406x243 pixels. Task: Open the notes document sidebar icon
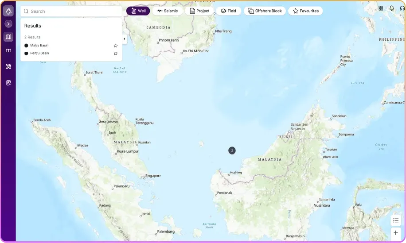(x=8, y=83)
